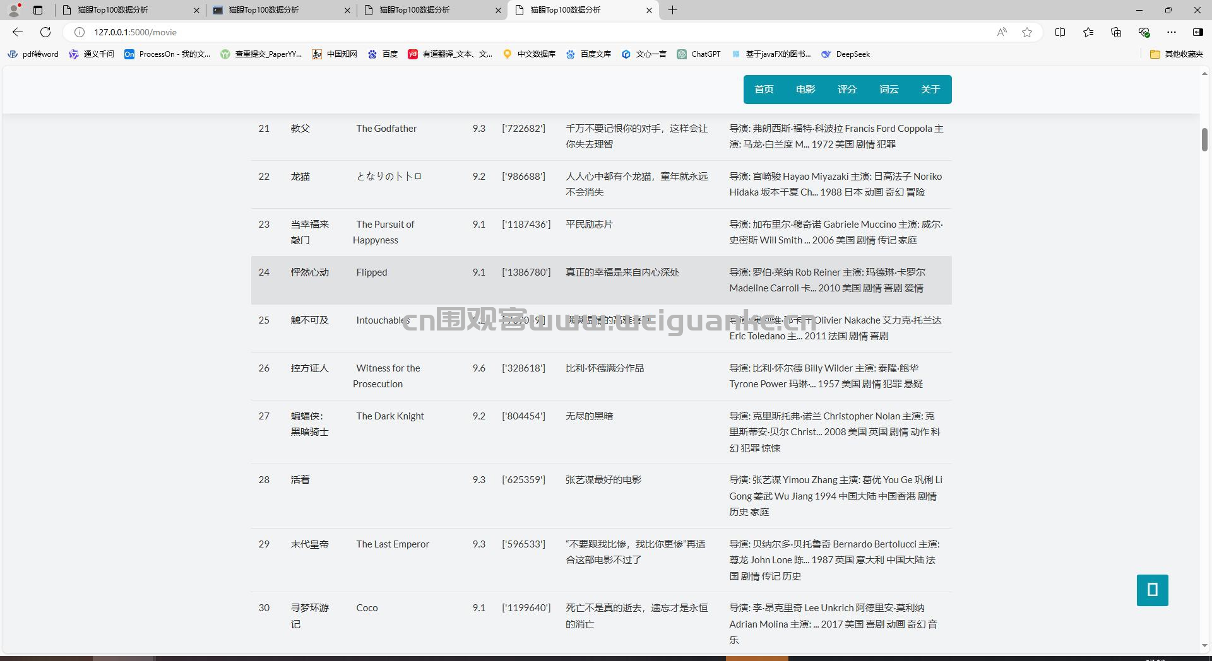
Task: Select the text The Godfather
Action: click(386, 129)
